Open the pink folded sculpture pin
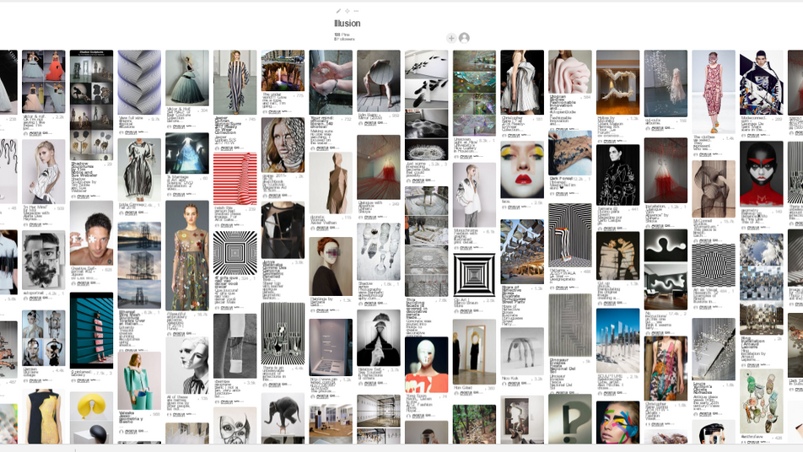This screenshot has height=452, width=803. pos(570,72)
